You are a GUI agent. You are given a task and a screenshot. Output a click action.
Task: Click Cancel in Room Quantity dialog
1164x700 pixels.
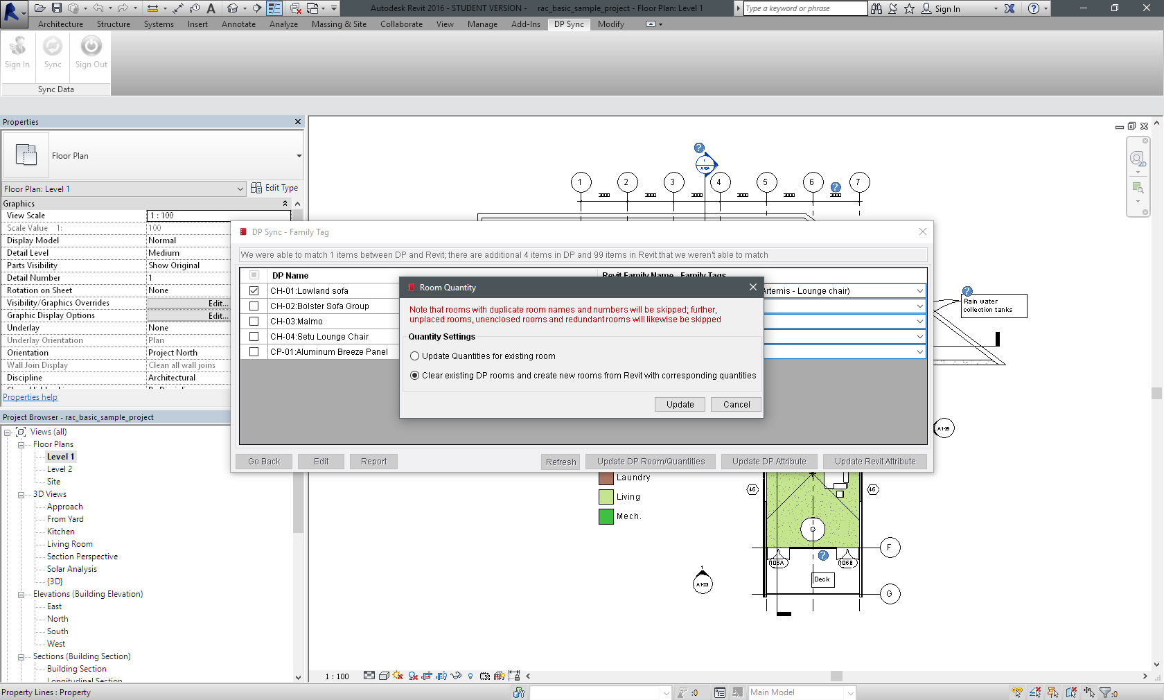pyautogui.click(x=736, y=405)
